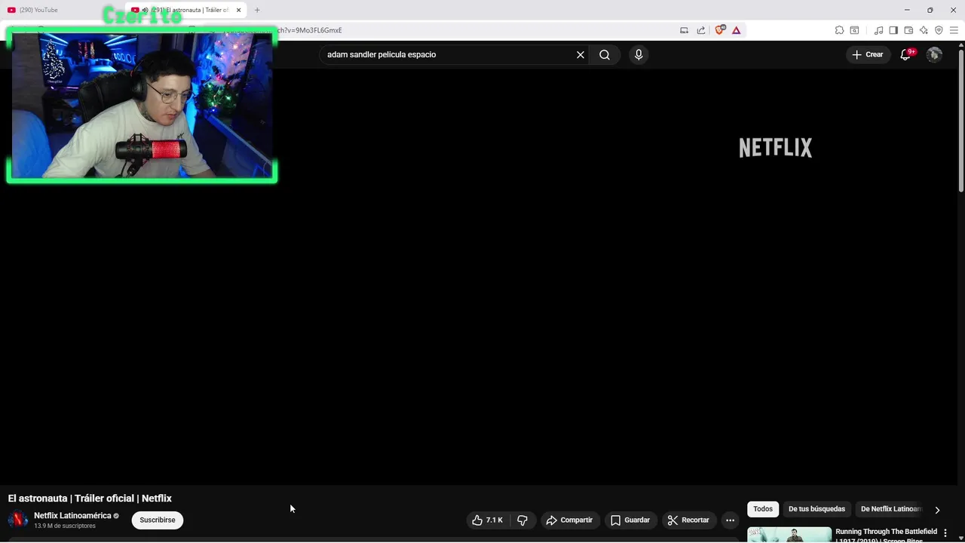This screenshot has height=543, width=965.
Task: Open a new browser tab with plus
Action: click(257, 10)
